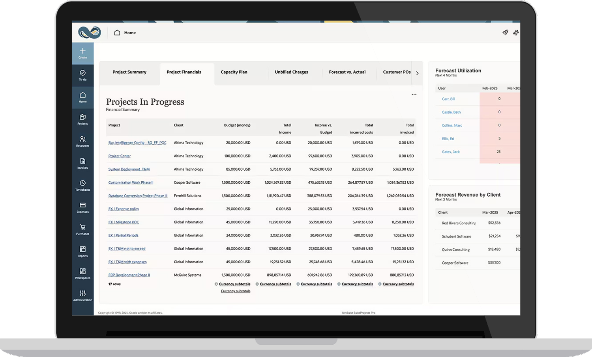This screenshot has width=592, height=357.
Task: Click the rocket quick-start icon in the header
Action: coord(505,32)
